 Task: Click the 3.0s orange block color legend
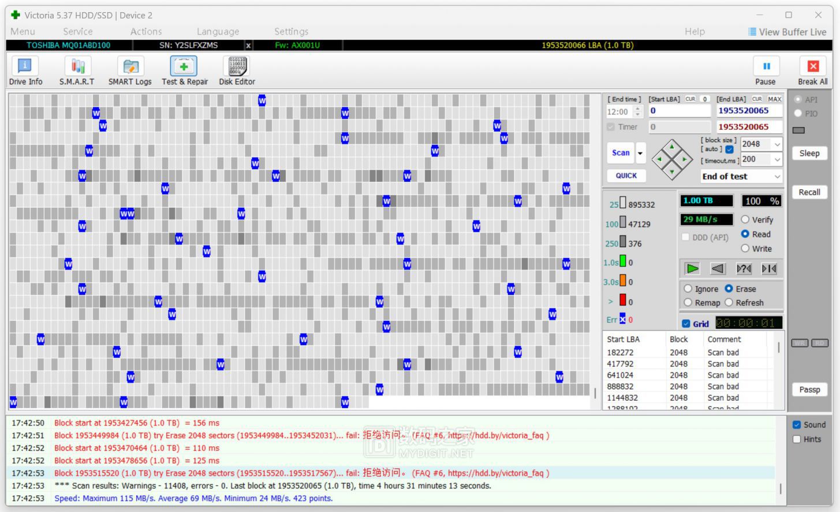(623, 281)
